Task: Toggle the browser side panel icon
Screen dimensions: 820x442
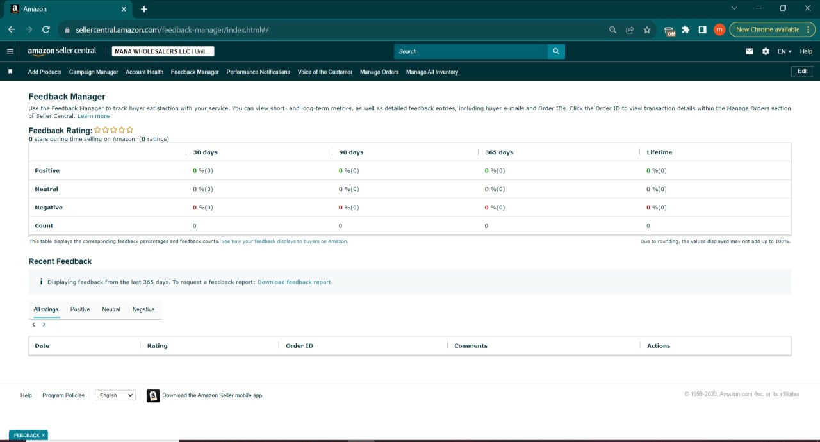Action: [x=702, y=29]
